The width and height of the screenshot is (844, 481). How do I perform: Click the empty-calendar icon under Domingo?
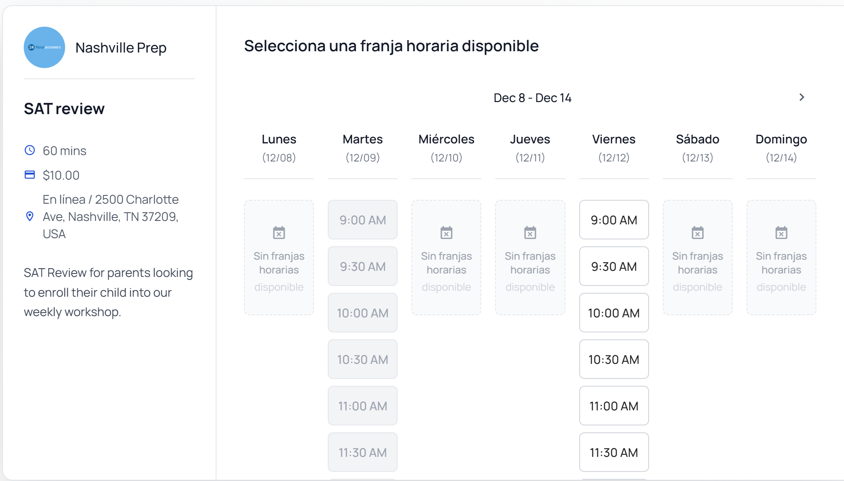[781, 232]
